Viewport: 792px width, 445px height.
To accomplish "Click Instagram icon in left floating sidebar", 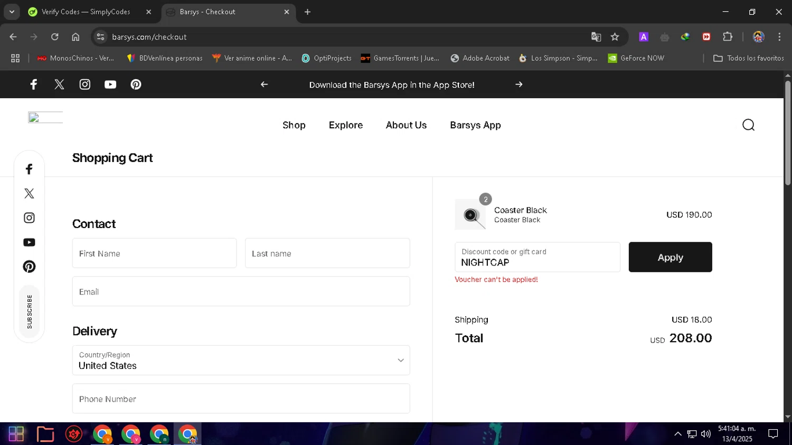I will coord(29,218).
